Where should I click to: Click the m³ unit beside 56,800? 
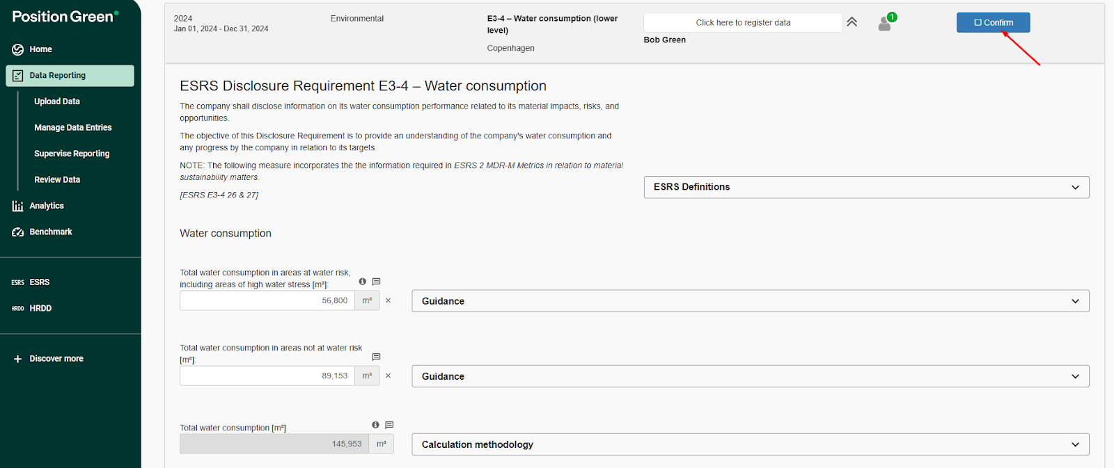367,300
